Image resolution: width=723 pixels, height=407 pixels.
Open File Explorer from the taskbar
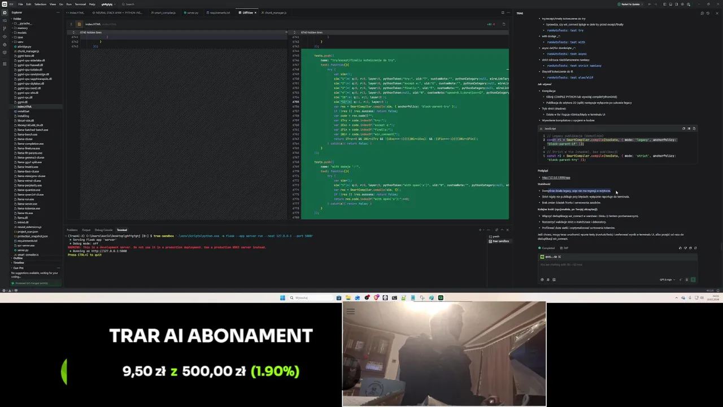tap(348, 298)
